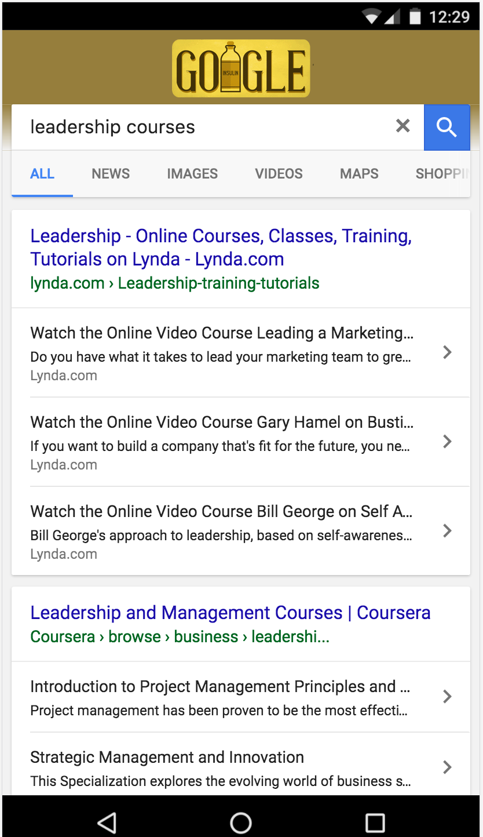Open Android recent apps square button
The width and height of the screenshot is (483, 837).
pyautogui.click(x=375, y=822)
